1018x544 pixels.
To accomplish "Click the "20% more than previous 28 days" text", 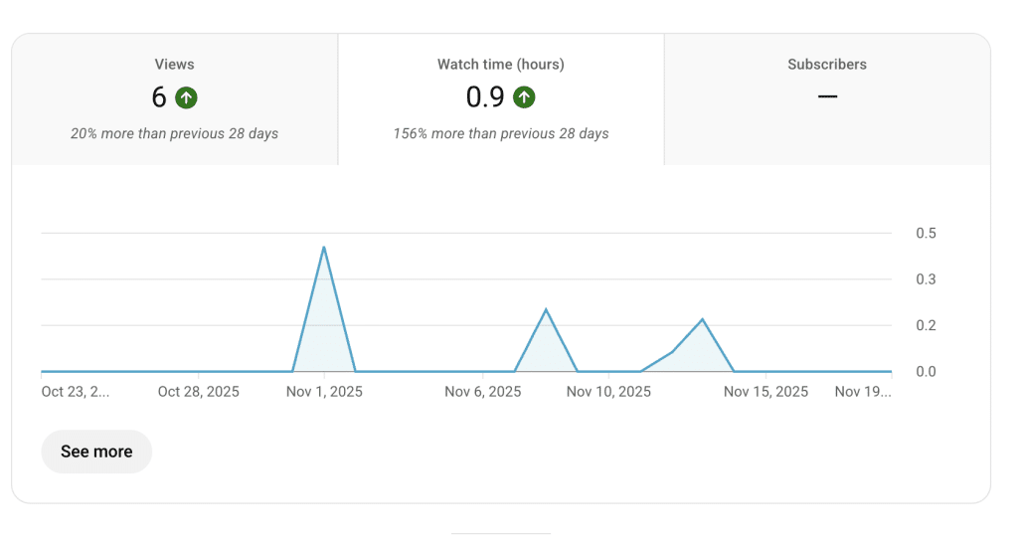I will 174,133.
